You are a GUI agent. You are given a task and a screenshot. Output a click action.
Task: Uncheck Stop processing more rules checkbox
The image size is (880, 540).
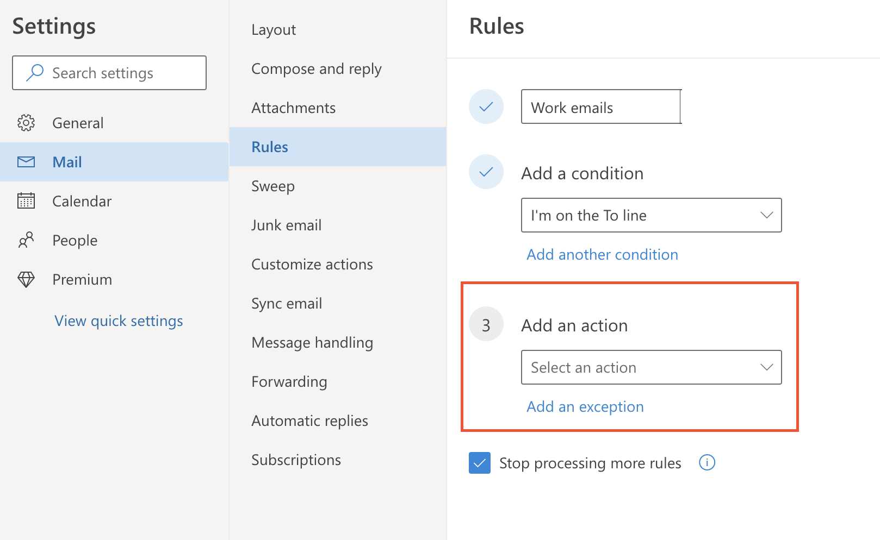click(480, 463)
